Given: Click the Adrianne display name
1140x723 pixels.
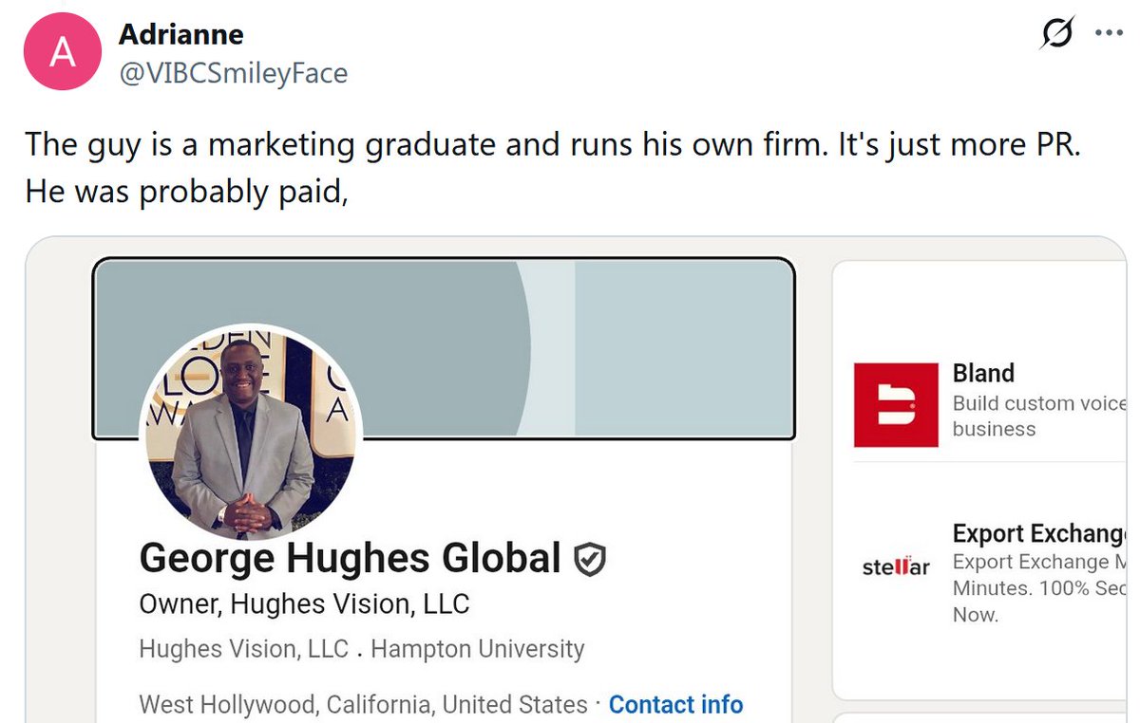Looking at the screenshot, I should [x=180, y=35].
